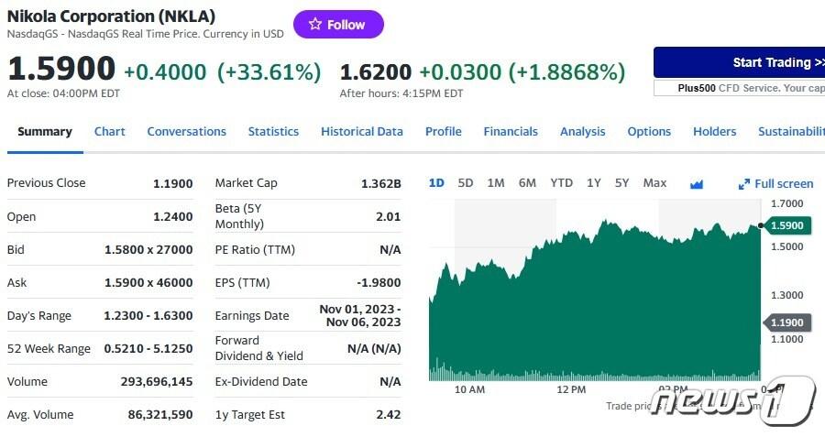Choose the YTD chart range
The height and width of the screenshot is (437, 825).
point(561,183)
